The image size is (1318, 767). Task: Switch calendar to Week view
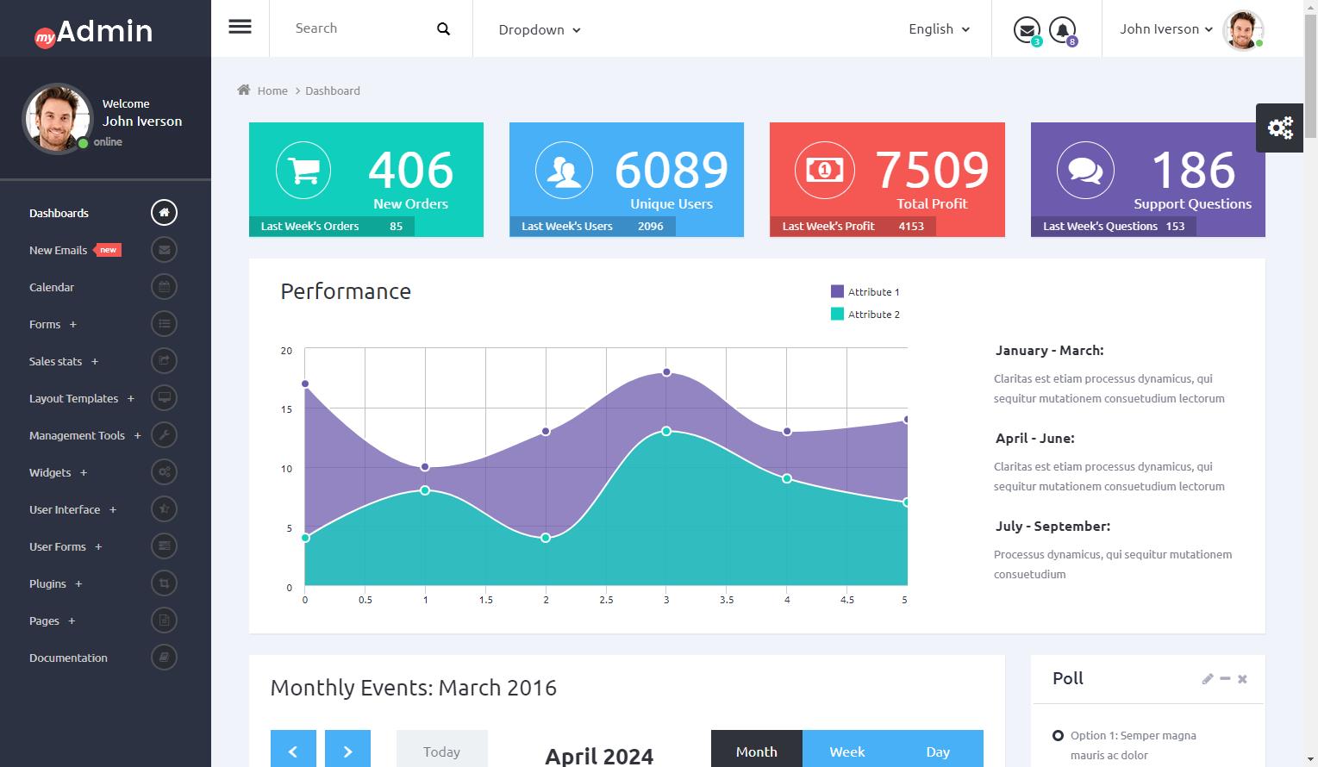pyautogui.click(x=847, y=749)
